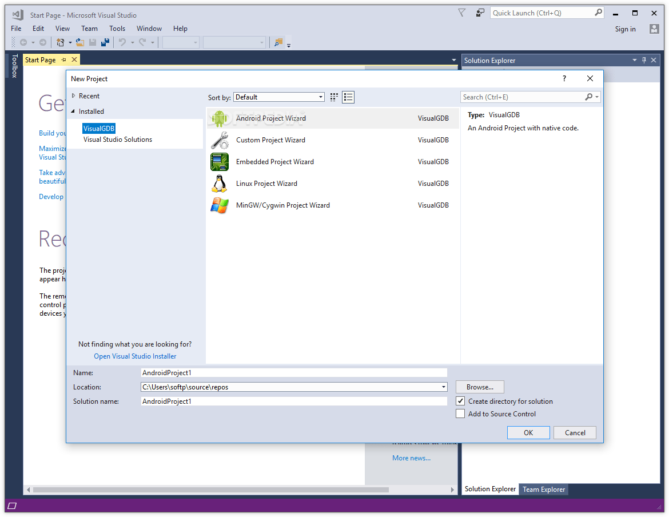669x517 pixels.
Task: Click the New Project dialog help question mark
Action: point(564,78)
